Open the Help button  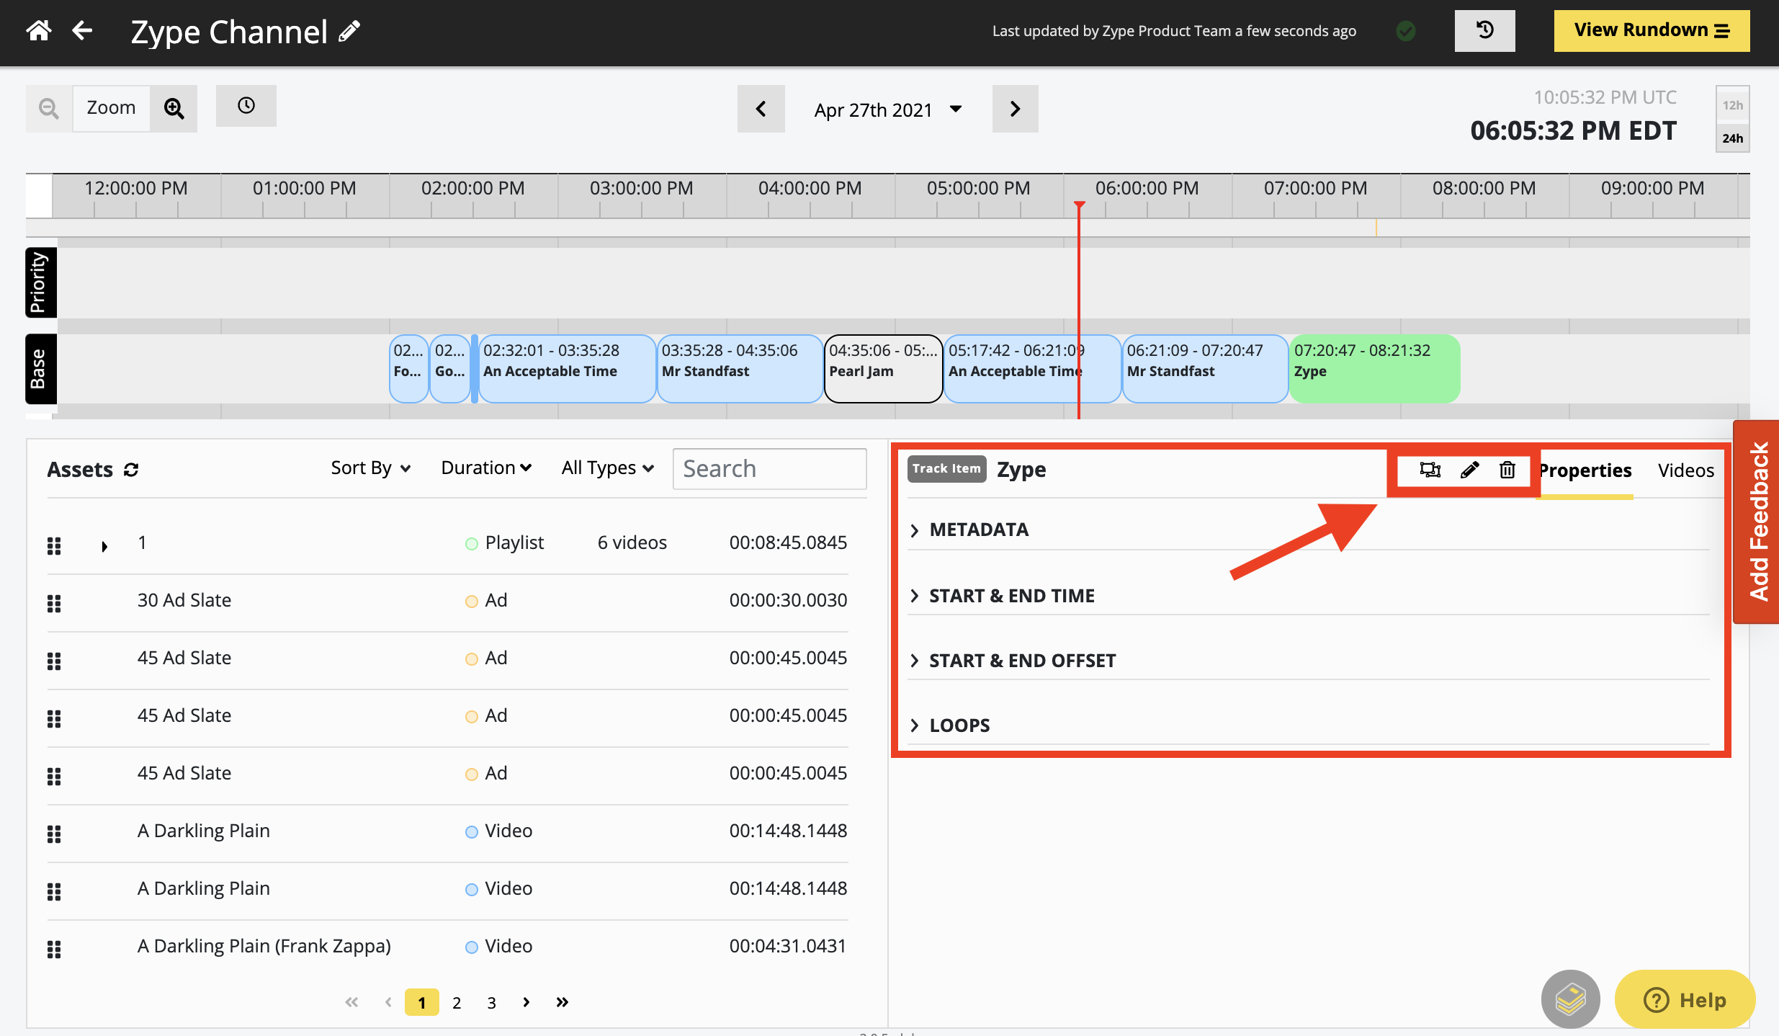pos(1685,999)
